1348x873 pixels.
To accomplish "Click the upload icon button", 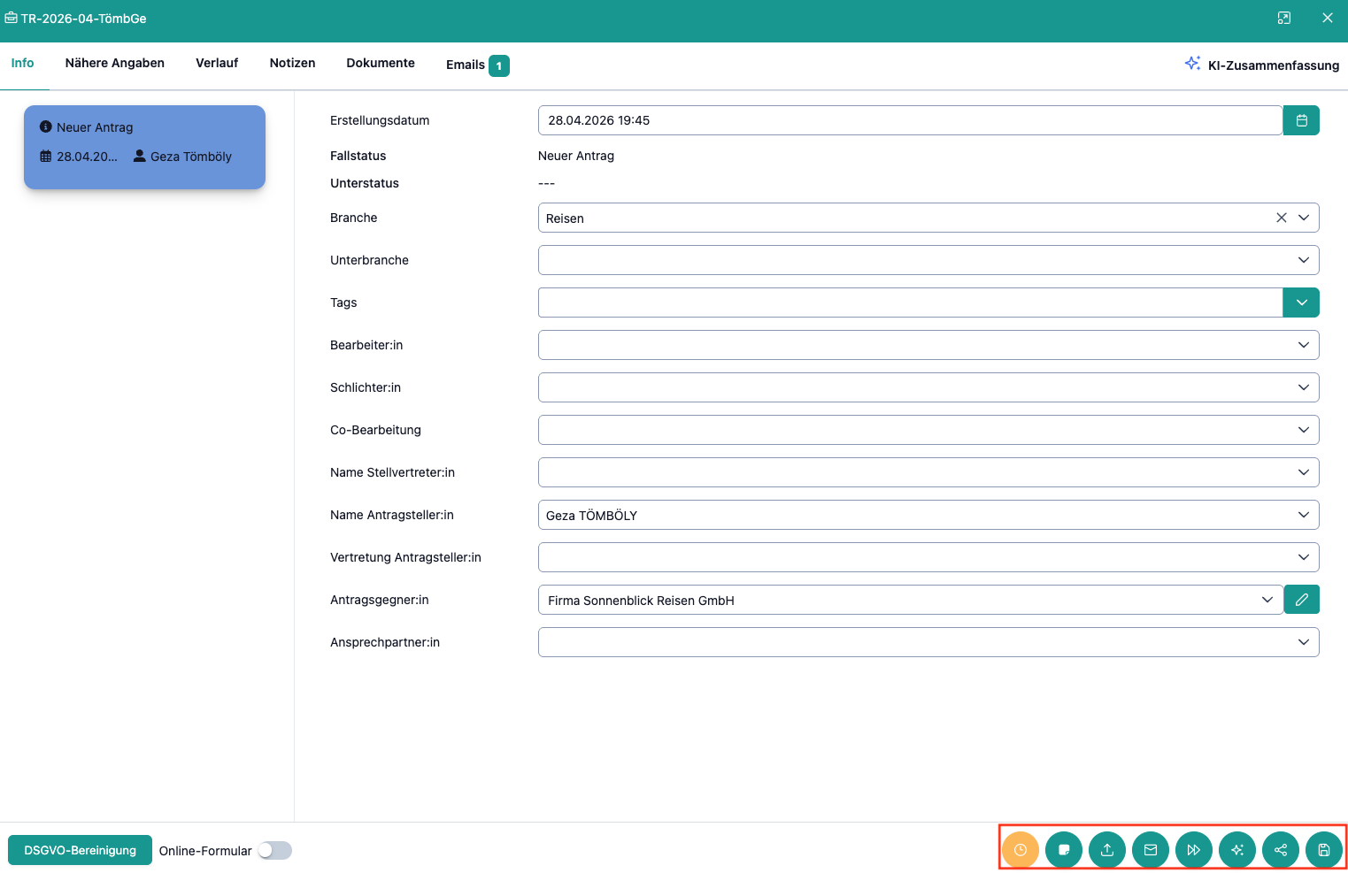I will [x=1107, y=850].
